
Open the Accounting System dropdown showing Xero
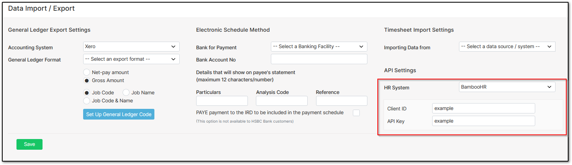(131, 47)
